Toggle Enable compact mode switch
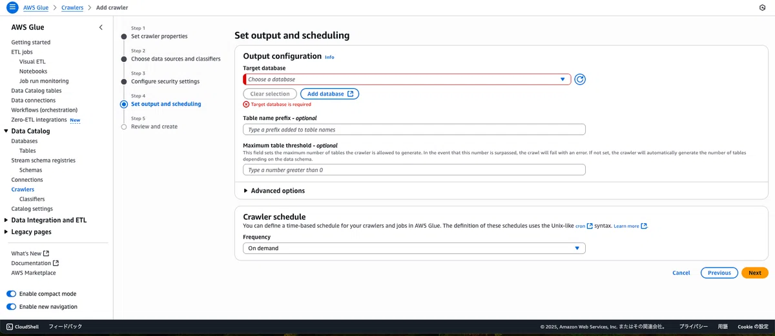The image size is (775, 336). click(11, 294)
